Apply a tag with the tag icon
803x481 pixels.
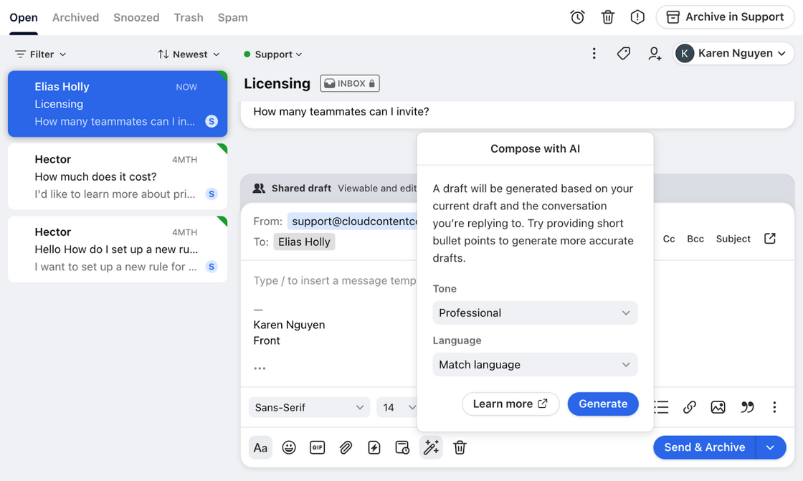coord(623,53)
